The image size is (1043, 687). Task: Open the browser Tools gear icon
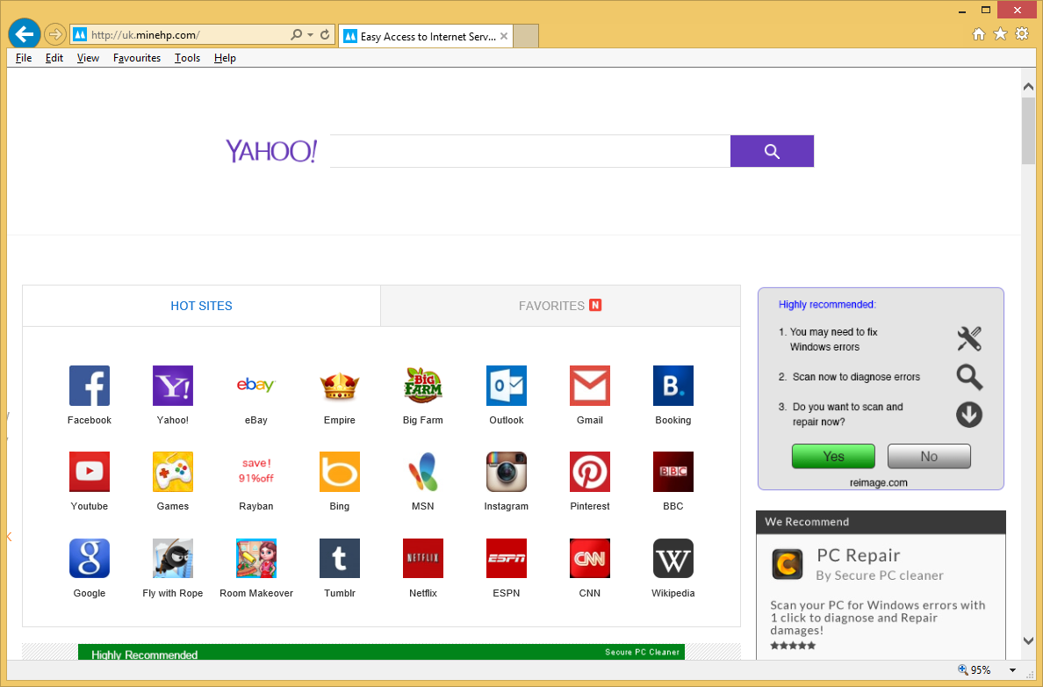(1021, 34)
